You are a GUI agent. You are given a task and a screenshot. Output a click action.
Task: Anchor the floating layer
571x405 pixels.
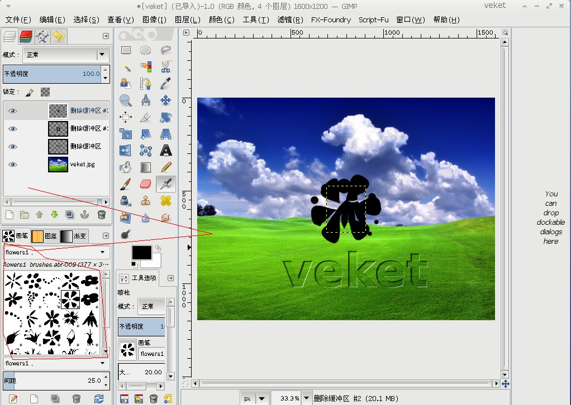pyautogui.click(x=84, y=215)
